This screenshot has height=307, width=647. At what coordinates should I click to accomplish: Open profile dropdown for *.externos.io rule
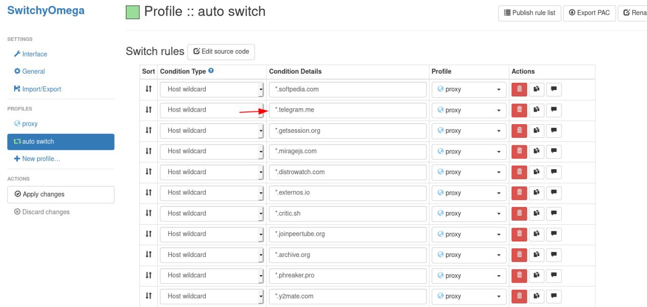point(469,193)
